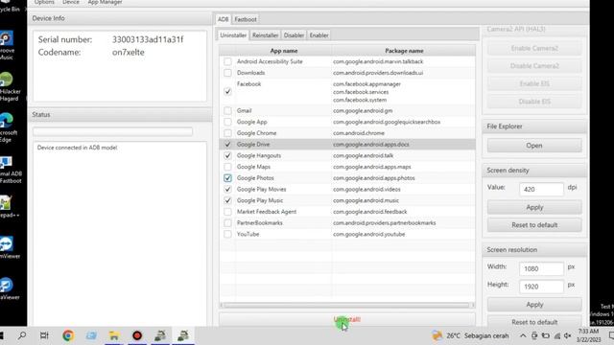Viewport: 614px width, 345px height.
Task: Check the PartnerBookmarks checkbox
Action: (x=227, y=223)
